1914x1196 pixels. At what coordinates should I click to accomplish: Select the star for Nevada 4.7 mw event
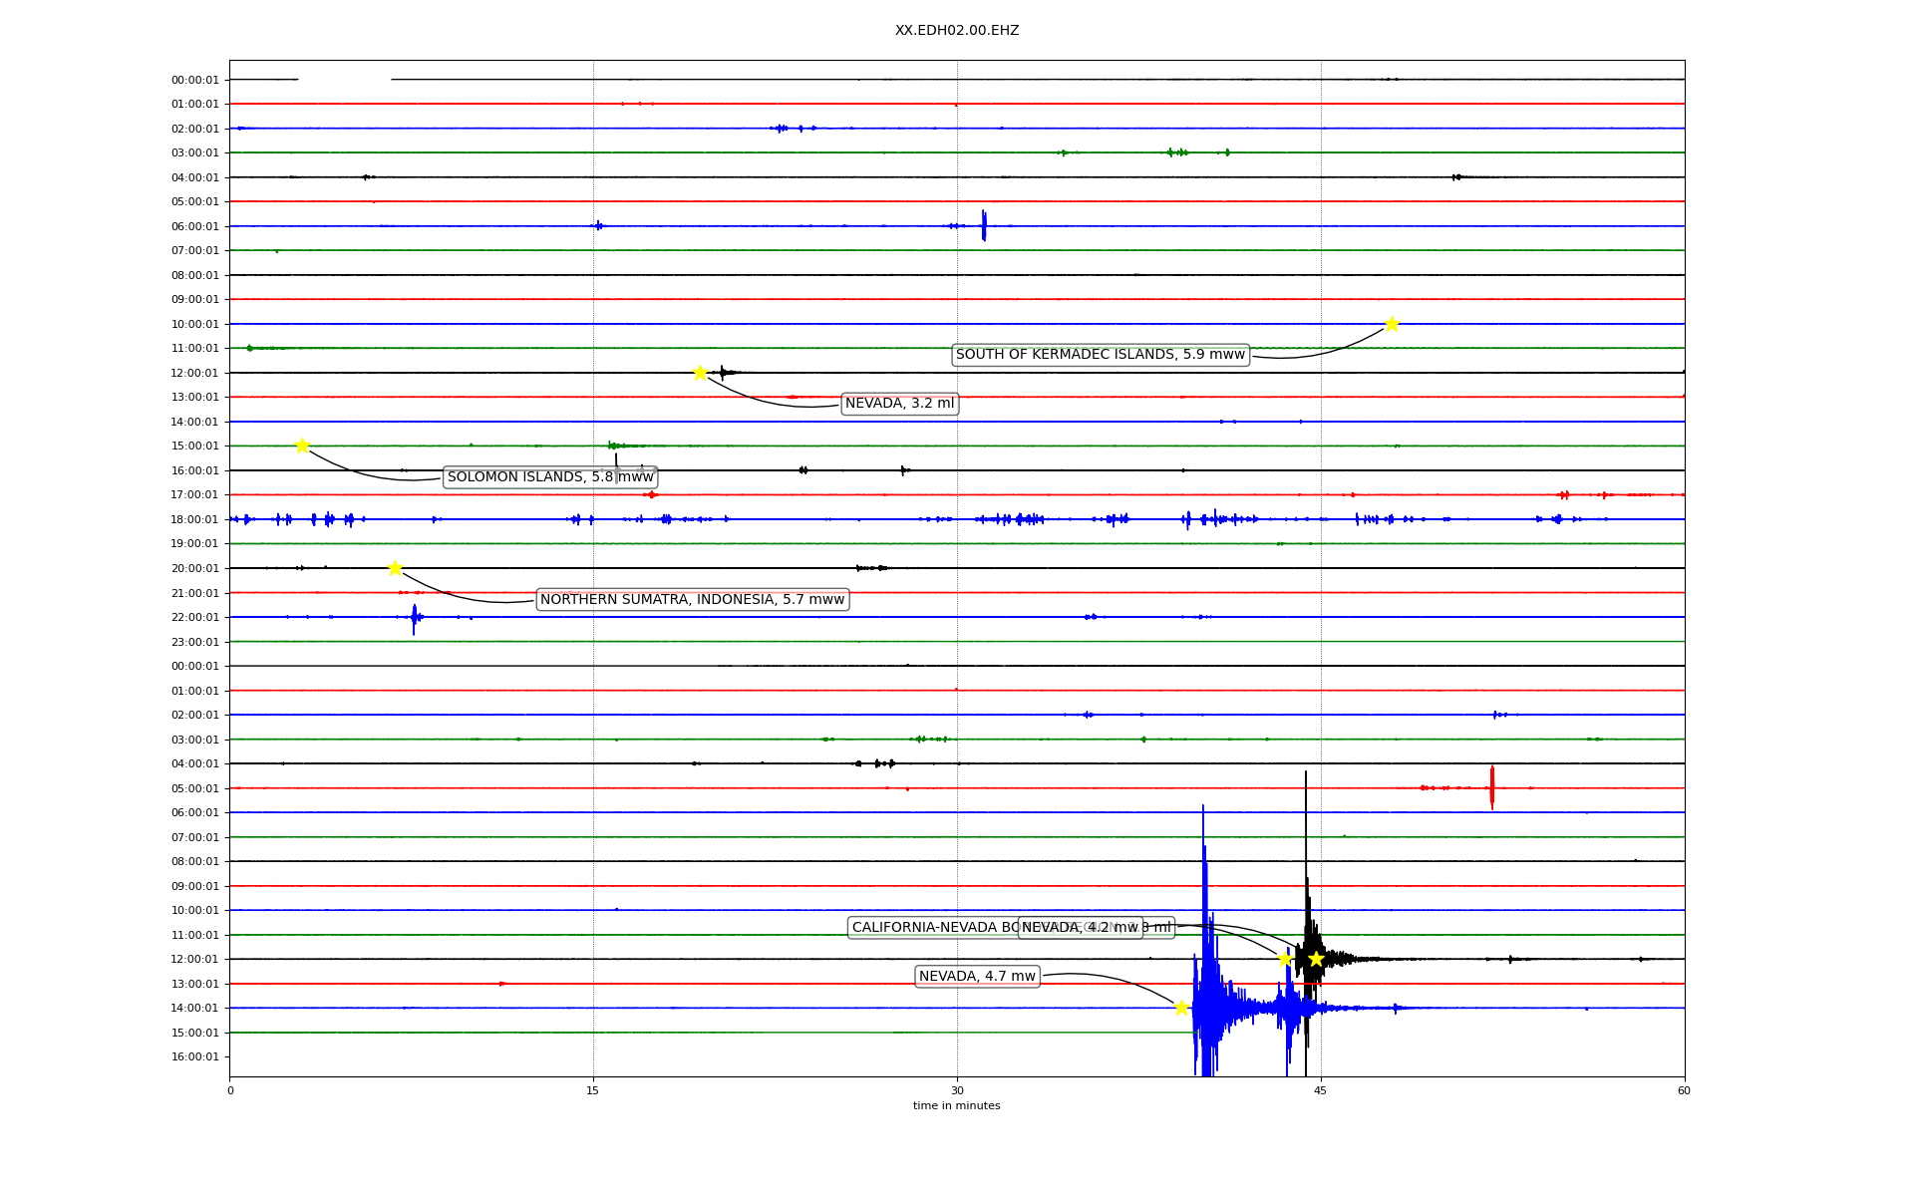(x=1181, y=1008)
